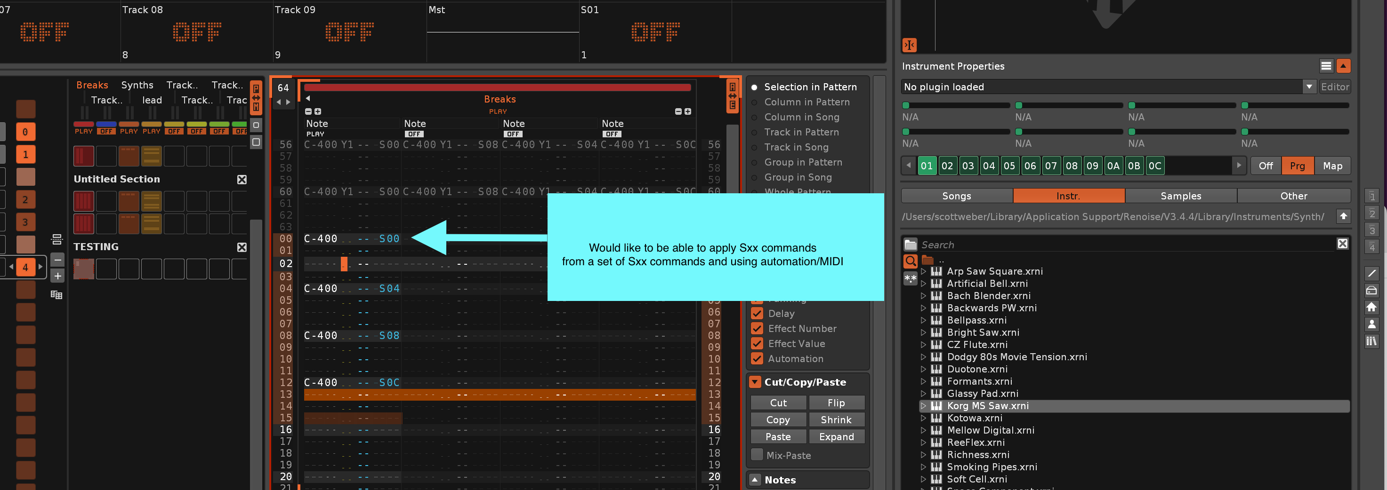Clear the search with X icon
This screenshot has height=490, width=1387.
[x=1342, y=244]
